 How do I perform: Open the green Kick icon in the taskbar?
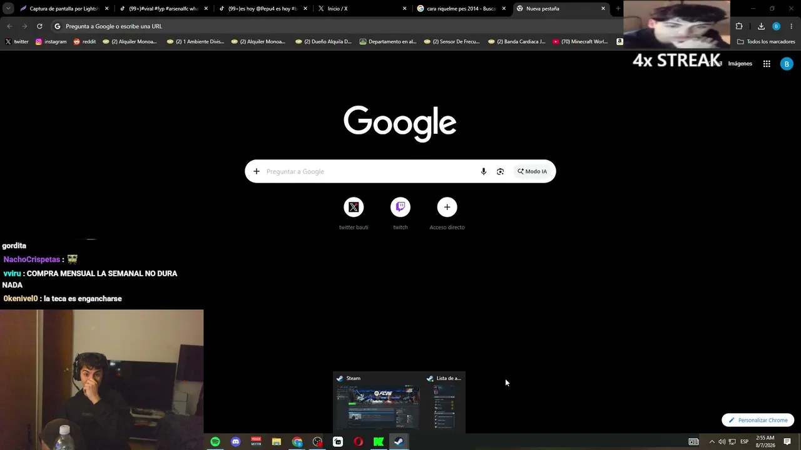379,442
